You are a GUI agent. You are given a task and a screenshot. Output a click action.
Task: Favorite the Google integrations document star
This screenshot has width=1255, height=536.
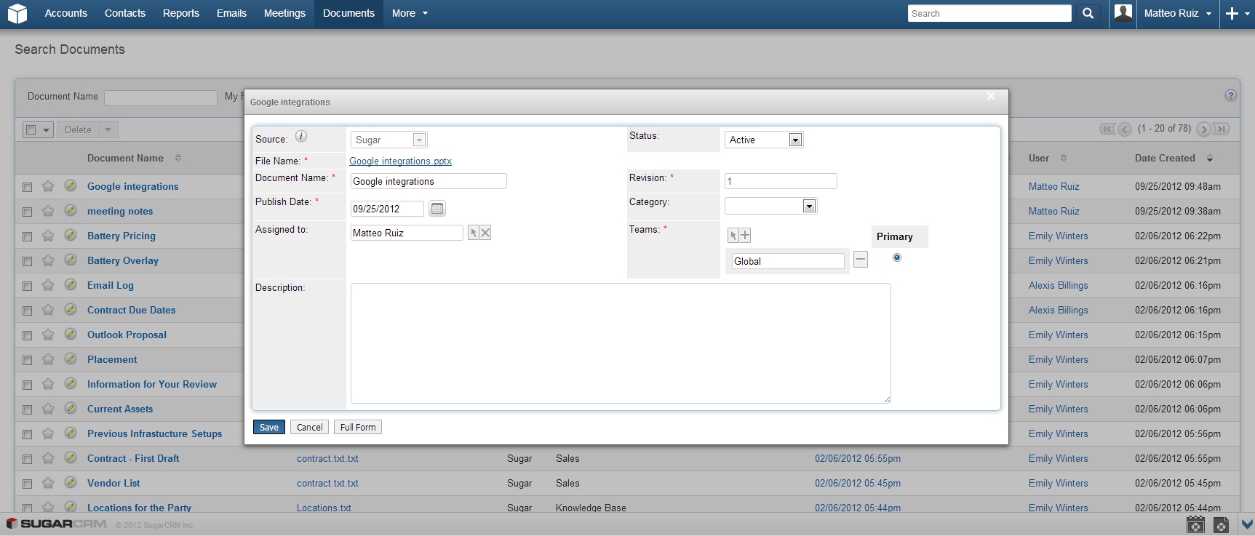point(48,186)
